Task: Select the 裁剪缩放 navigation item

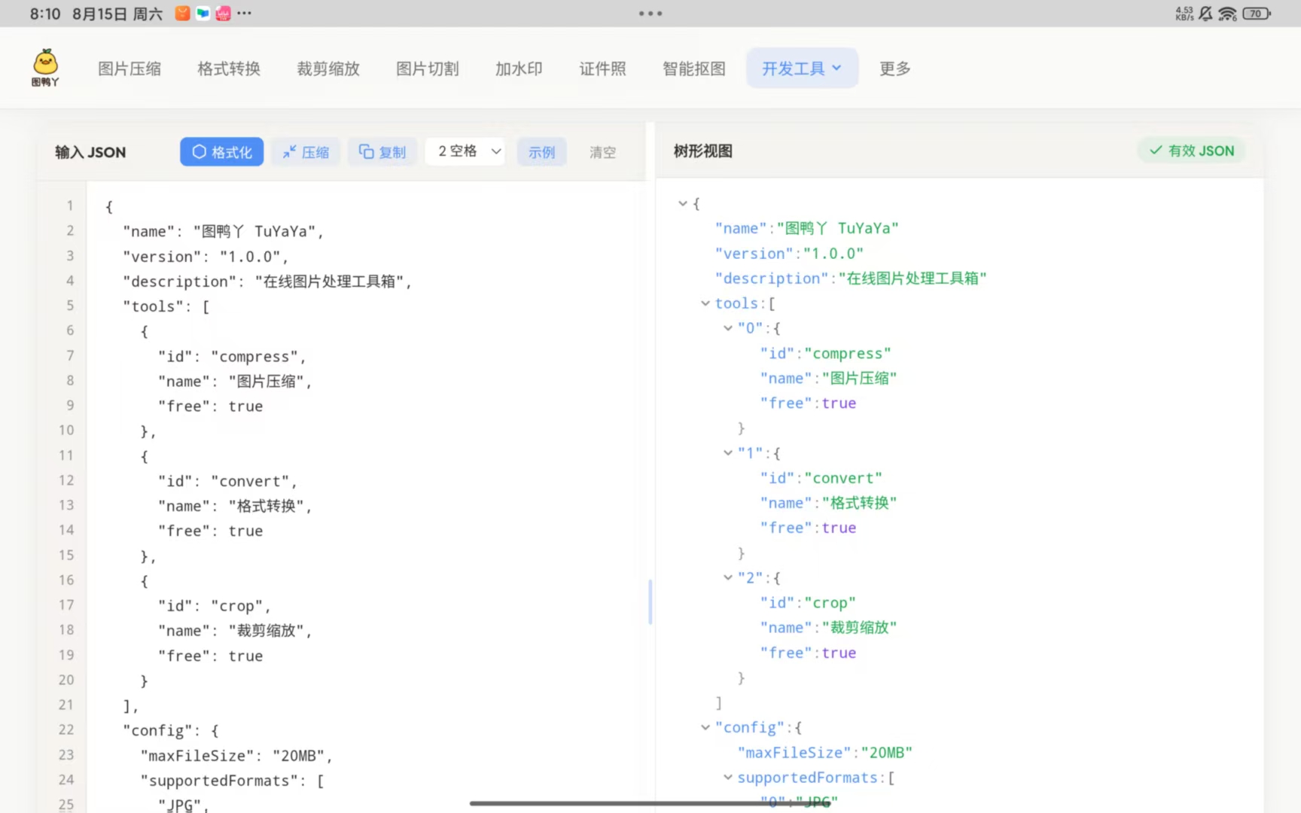Action: click(328, 69)
